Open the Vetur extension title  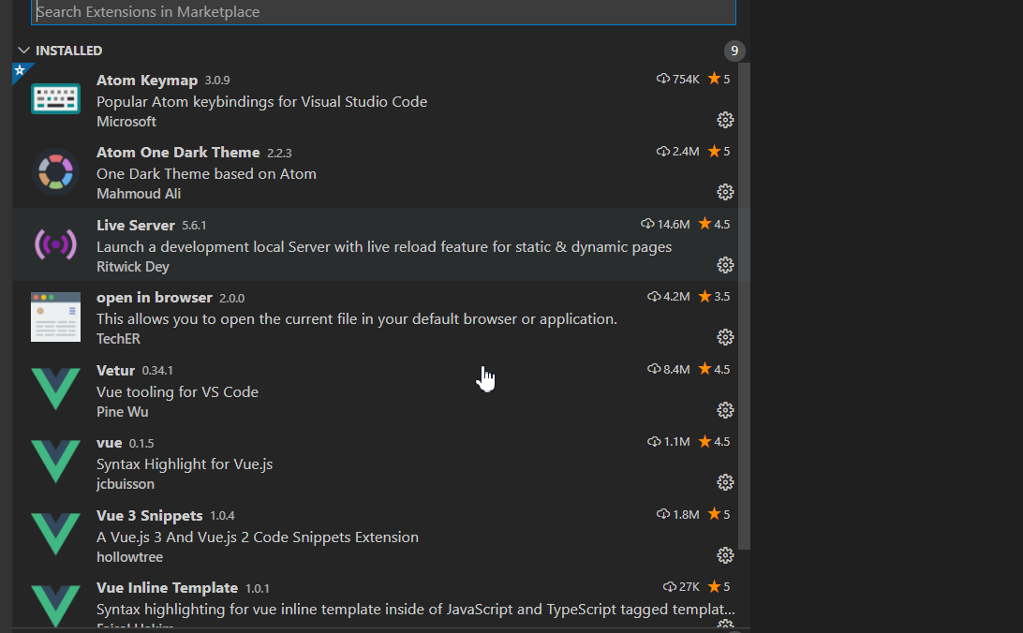pyautogui.click(x=115, y=370)
